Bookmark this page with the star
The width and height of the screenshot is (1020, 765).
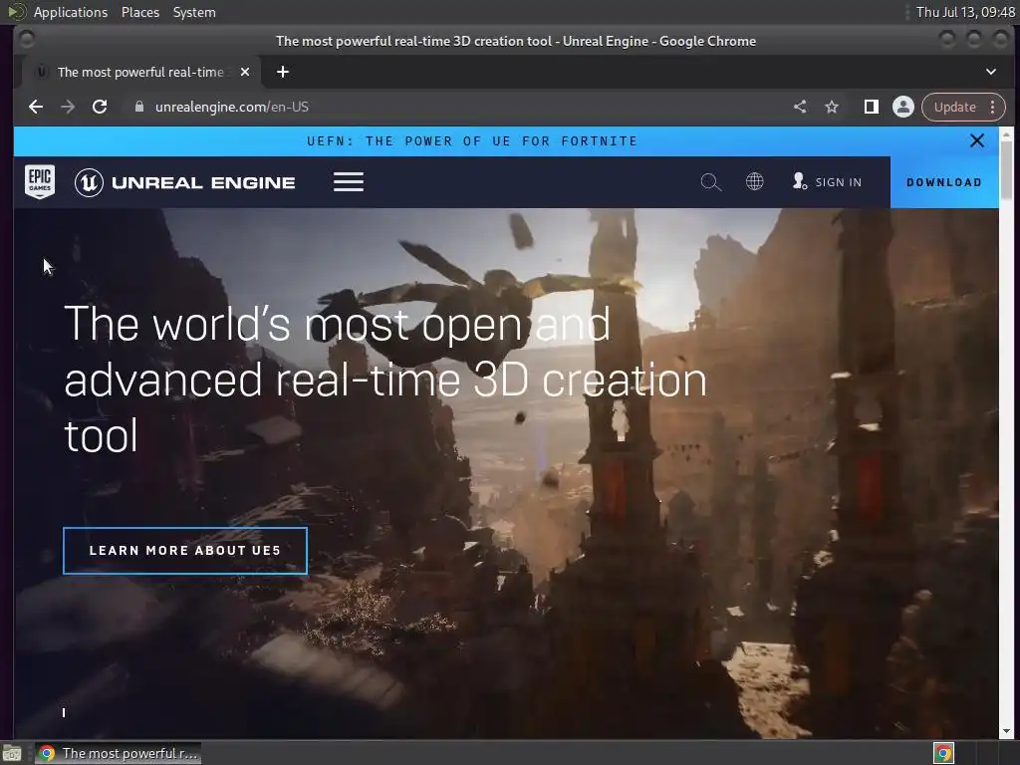pos(832,107)
